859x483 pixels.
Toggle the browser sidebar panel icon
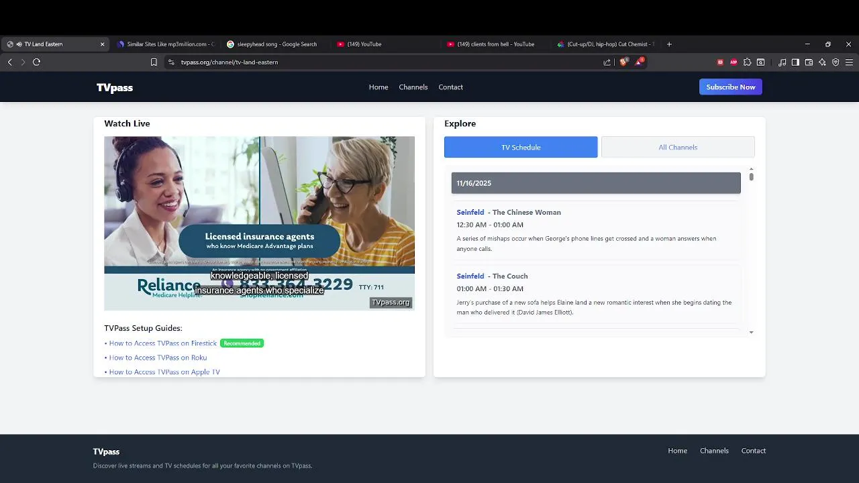click(795, 62)
